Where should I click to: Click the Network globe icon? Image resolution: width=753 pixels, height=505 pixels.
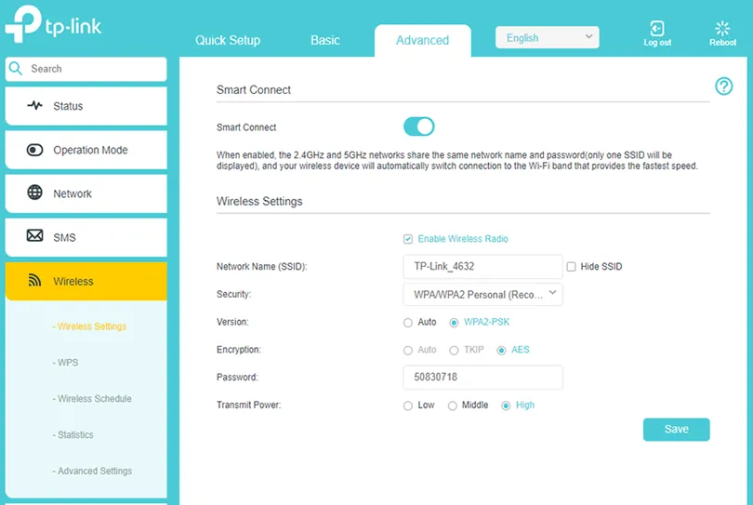(x=34, y=193)
